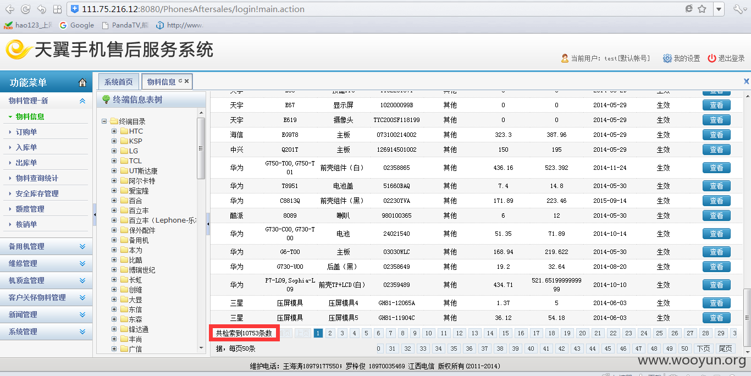
Task: Open 物料信息 menu item
Action: (x=30, y=117)
